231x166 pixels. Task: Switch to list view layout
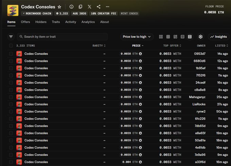pyautogui.click(x=182, y=37)
